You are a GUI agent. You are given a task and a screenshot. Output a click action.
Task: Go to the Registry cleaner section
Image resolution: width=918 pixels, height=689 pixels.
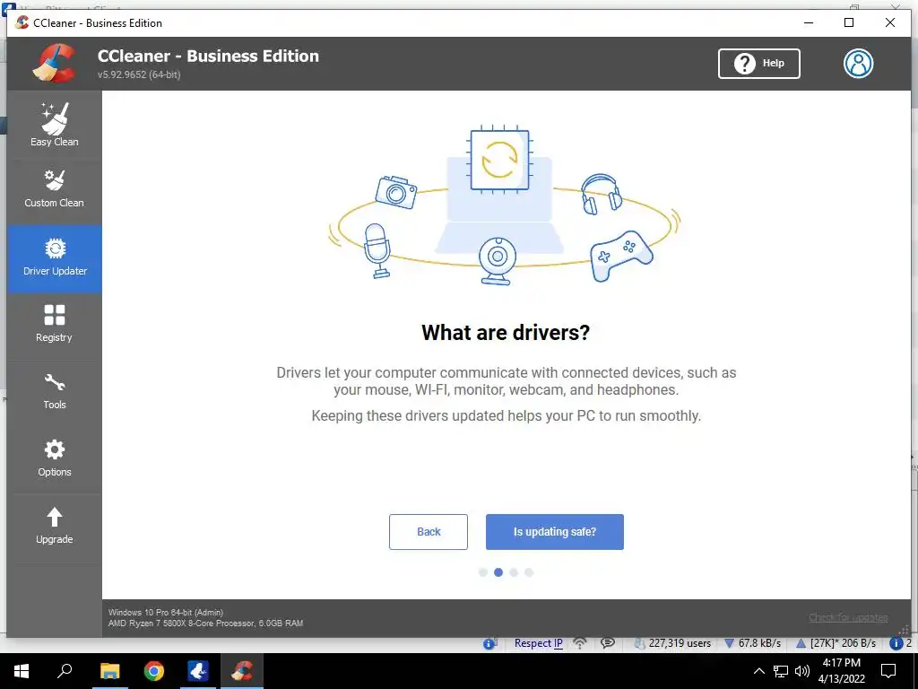(x=55, y=323)
